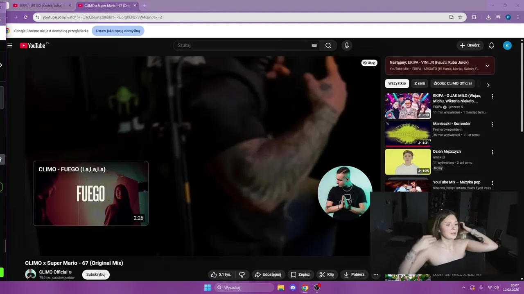The height and width of the screenshot is (294, 524).
Task: Select the Z serii filter chip
Action: point(420,83)
